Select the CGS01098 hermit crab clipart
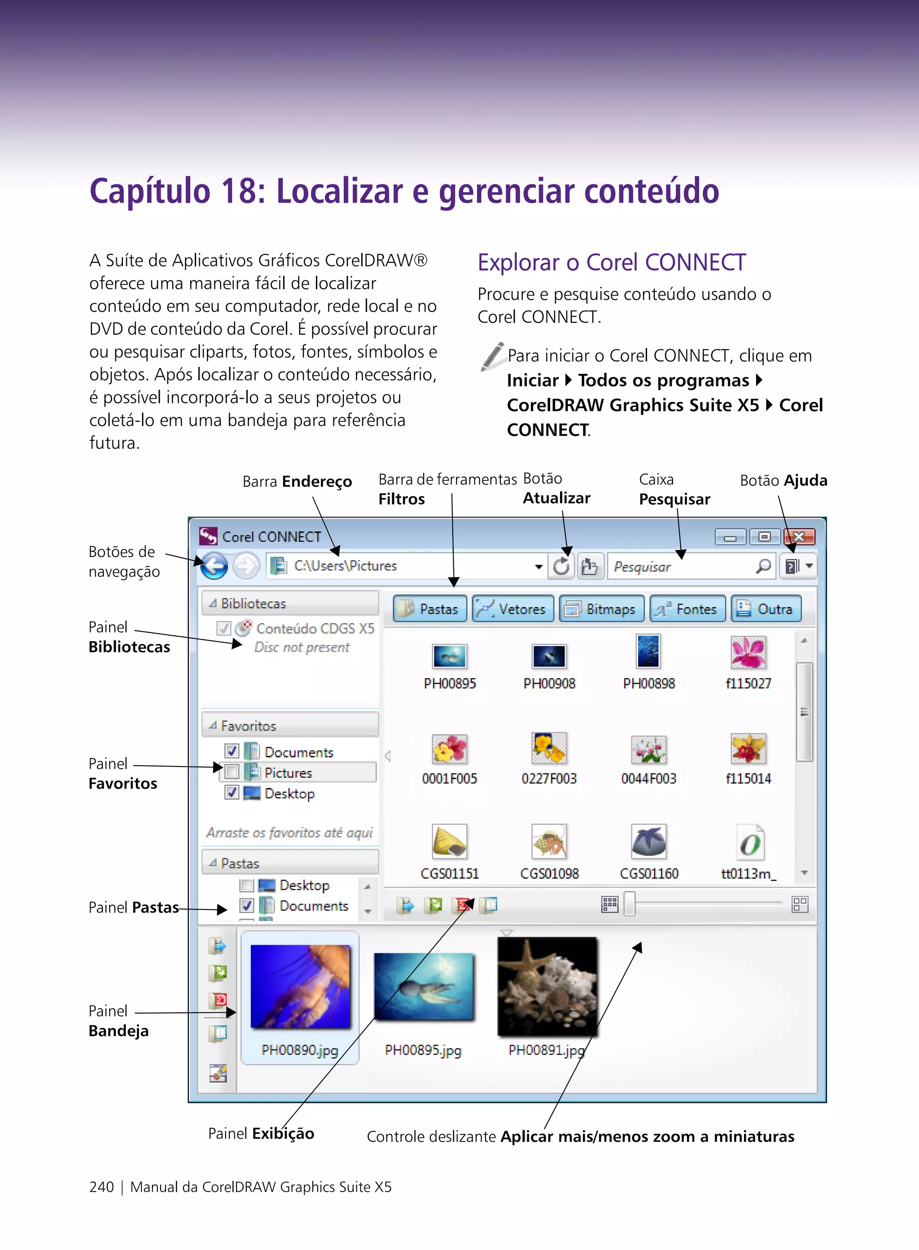The width and height of the screenshot is (919, 1250). click(549, 842)
